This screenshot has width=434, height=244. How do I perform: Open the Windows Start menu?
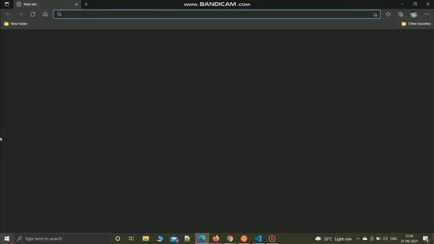(x=7, y=239)
